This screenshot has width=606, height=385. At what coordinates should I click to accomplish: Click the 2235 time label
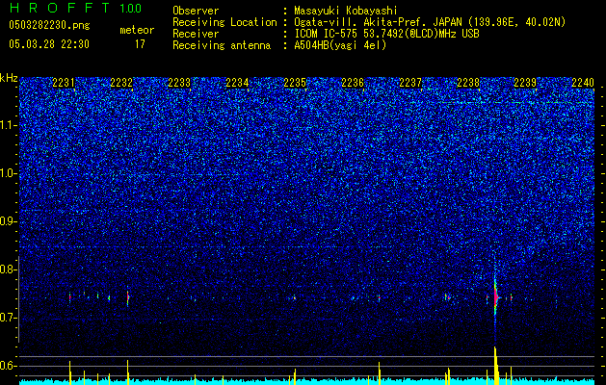(295, 83)
